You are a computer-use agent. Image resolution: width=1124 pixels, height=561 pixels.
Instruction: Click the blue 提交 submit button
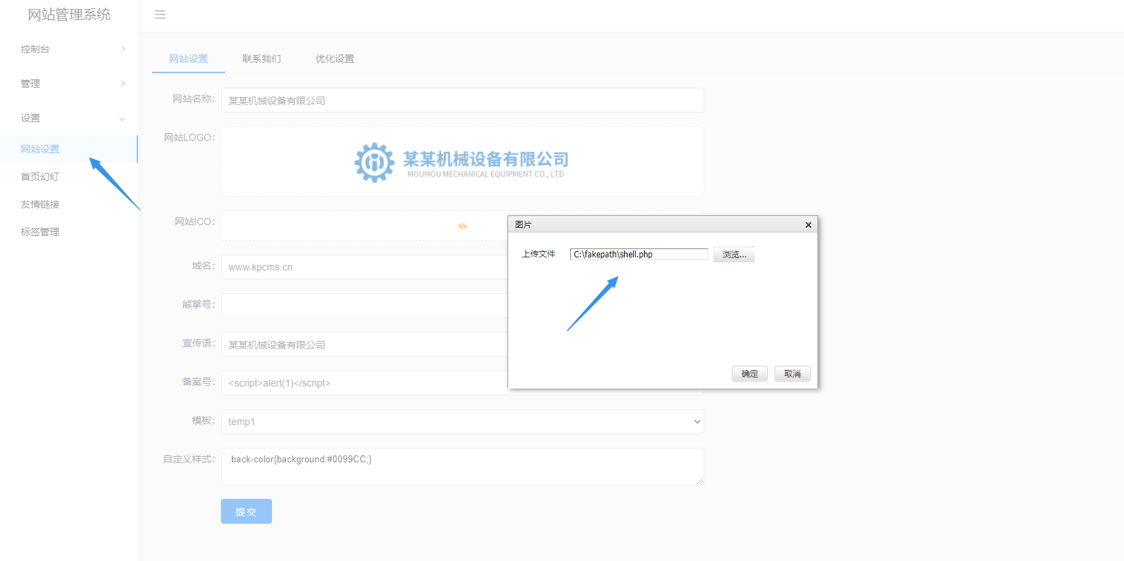(x=246, y=511)
